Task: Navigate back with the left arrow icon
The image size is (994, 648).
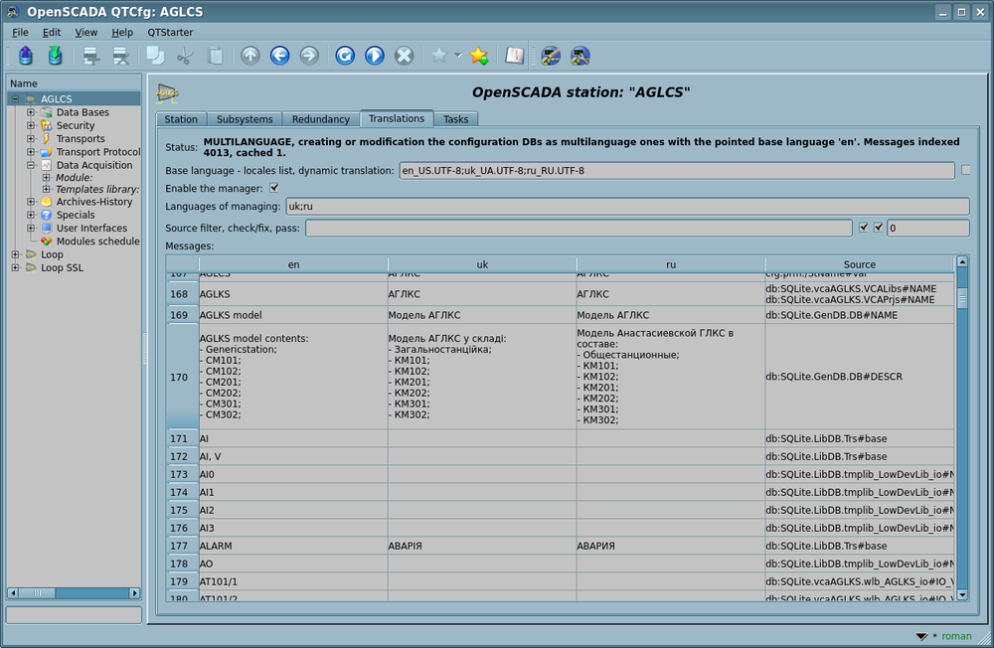Action: coord(279,56)
